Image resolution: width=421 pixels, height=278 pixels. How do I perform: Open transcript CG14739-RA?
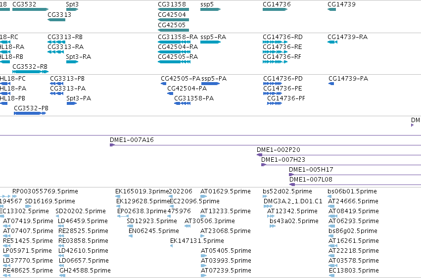(x=347, y=37)
